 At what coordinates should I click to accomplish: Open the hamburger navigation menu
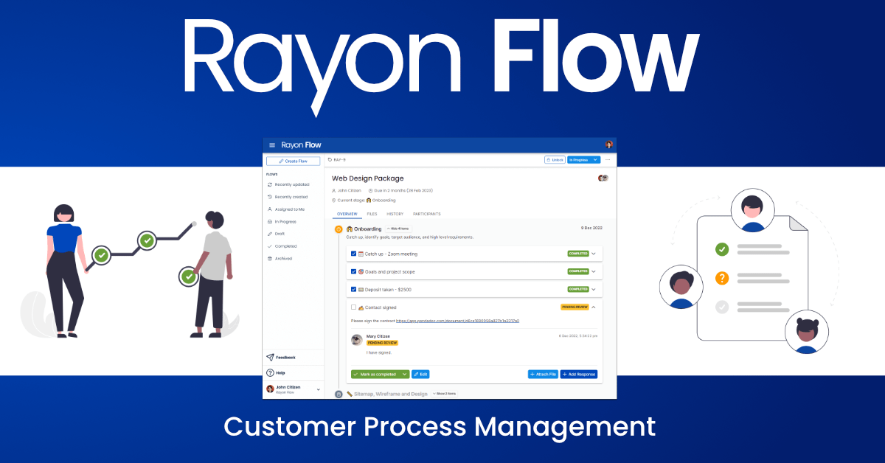coord(272,144)
